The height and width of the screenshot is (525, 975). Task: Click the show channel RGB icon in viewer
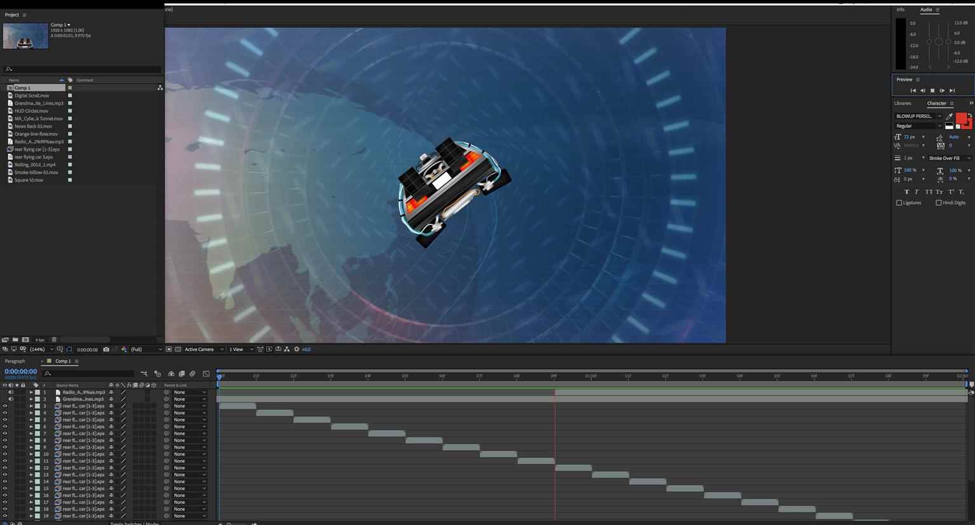tap(123, 349)
